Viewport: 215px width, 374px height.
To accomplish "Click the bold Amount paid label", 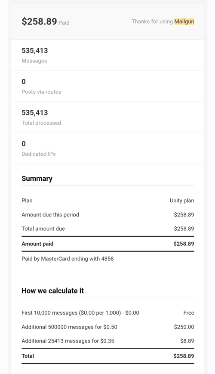I will point(37,244).
